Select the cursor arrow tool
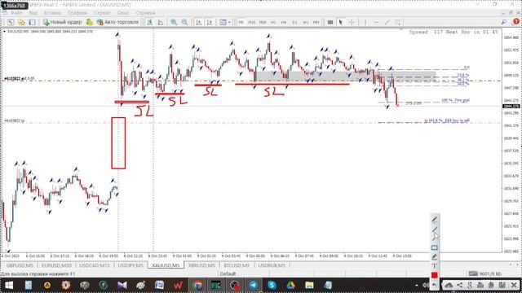 [341, 22]
